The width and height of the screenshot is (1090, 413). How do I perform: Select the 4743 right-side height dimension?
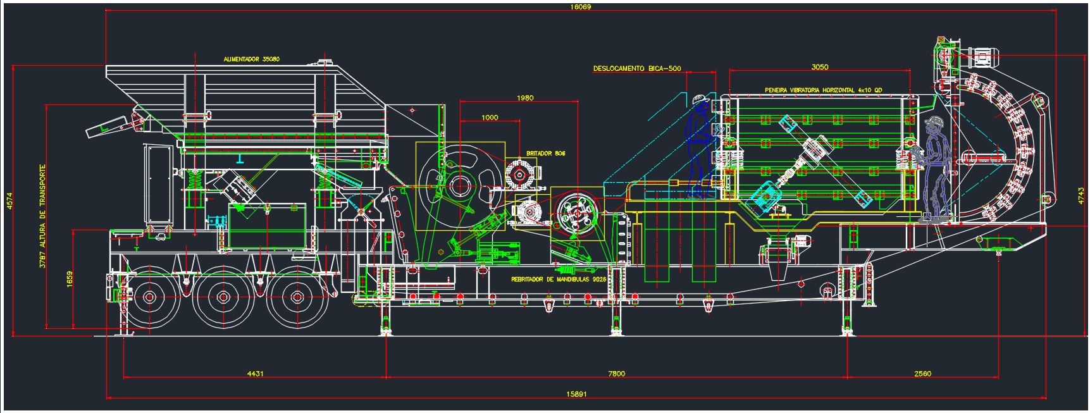1081,195
